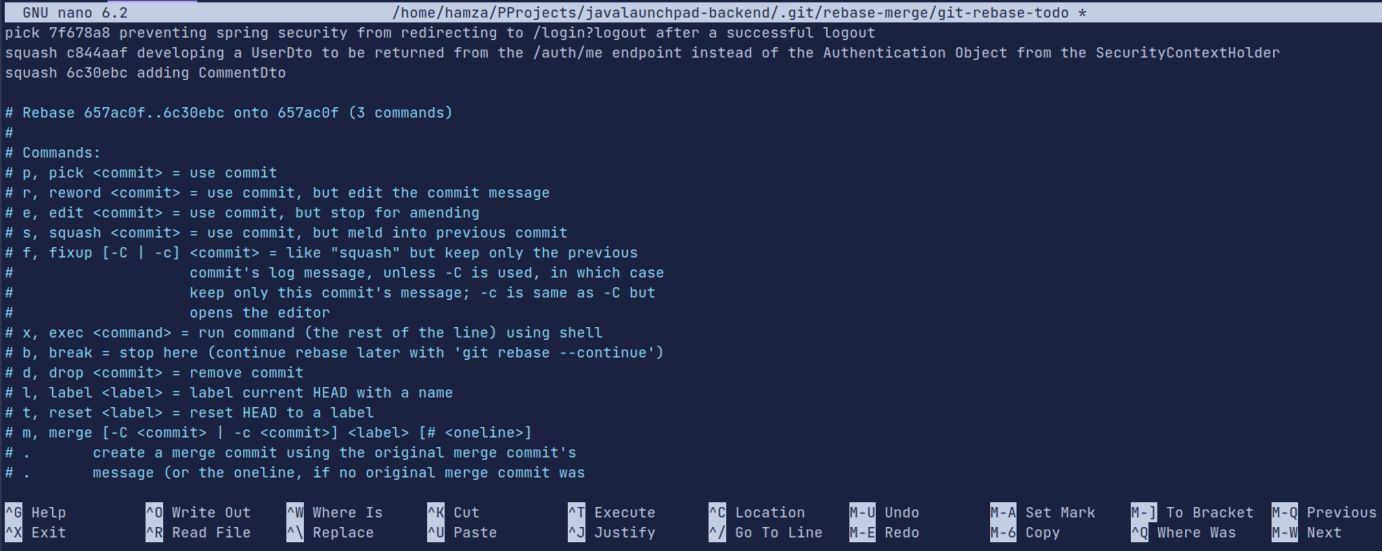The image size is (1382, 551).
Task: Select the ^R Read File shortcut
Action: 198,533
